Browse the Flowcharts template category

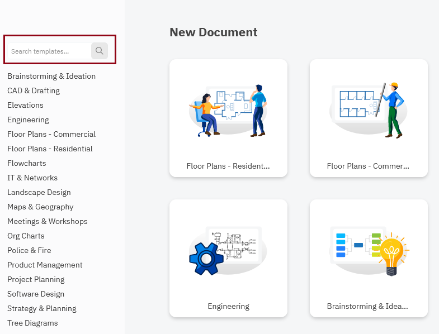[x=27, y=163]
